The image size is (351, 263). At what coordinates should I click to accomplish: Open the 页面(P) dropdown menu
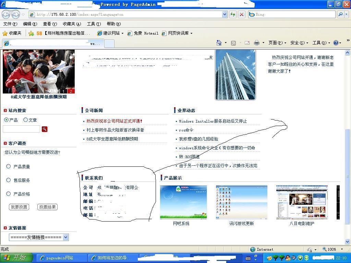click(277, 43)
